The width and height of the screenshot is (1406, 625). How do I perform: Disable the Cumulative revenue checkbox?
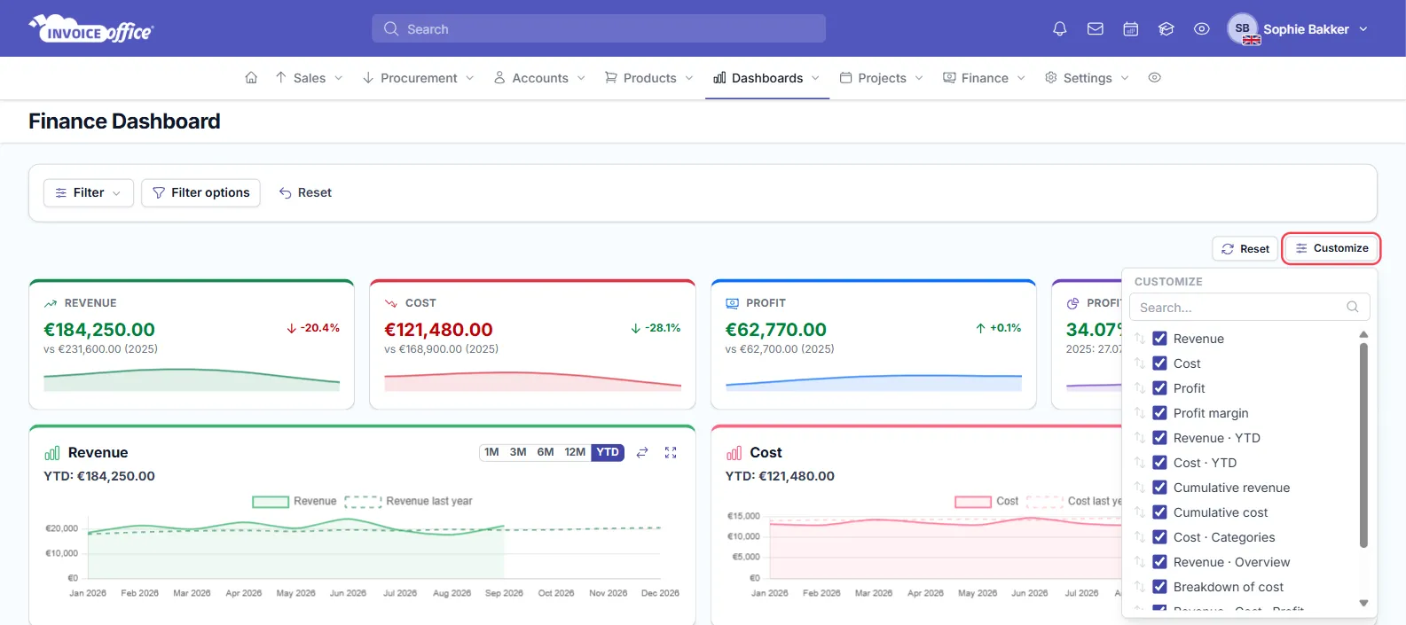(x=1159, y=487)
